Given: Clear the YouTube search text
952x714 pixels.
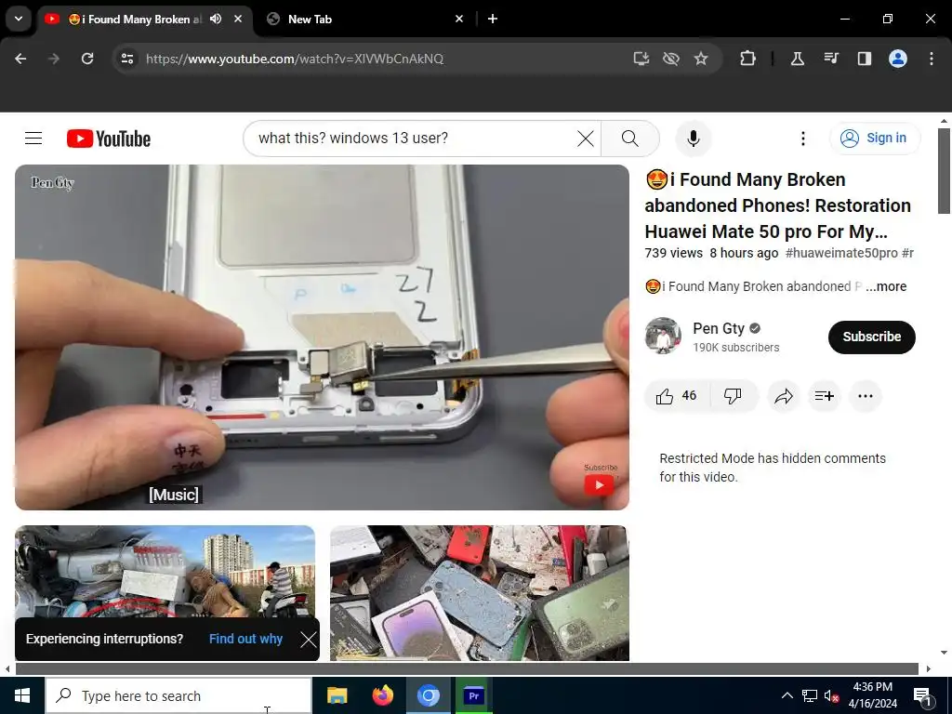Looking at the screenshot, I should coord(586,139).
